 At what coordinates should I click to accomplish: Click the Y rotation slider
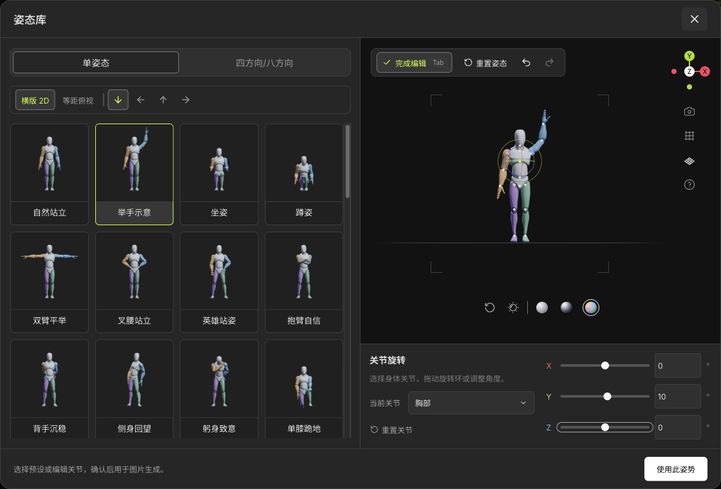(x=604, y=396)
